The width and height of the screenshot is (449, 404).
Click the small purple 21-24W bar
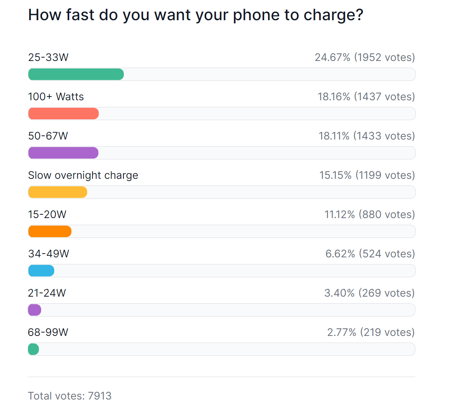(x=34, y=310)
